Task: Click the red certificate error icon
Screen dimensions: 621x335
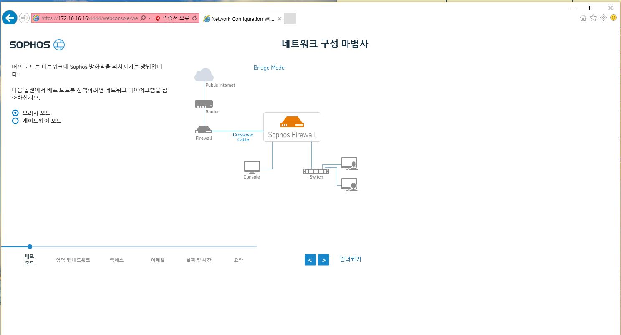Action: point(158,18)
